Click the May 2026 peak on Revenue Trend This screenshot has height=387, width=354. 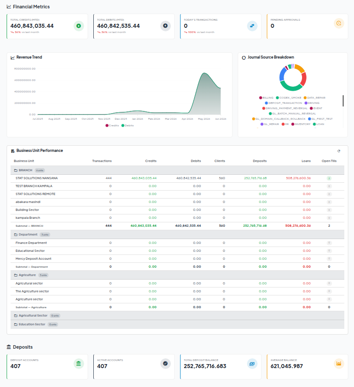point(204,73)
